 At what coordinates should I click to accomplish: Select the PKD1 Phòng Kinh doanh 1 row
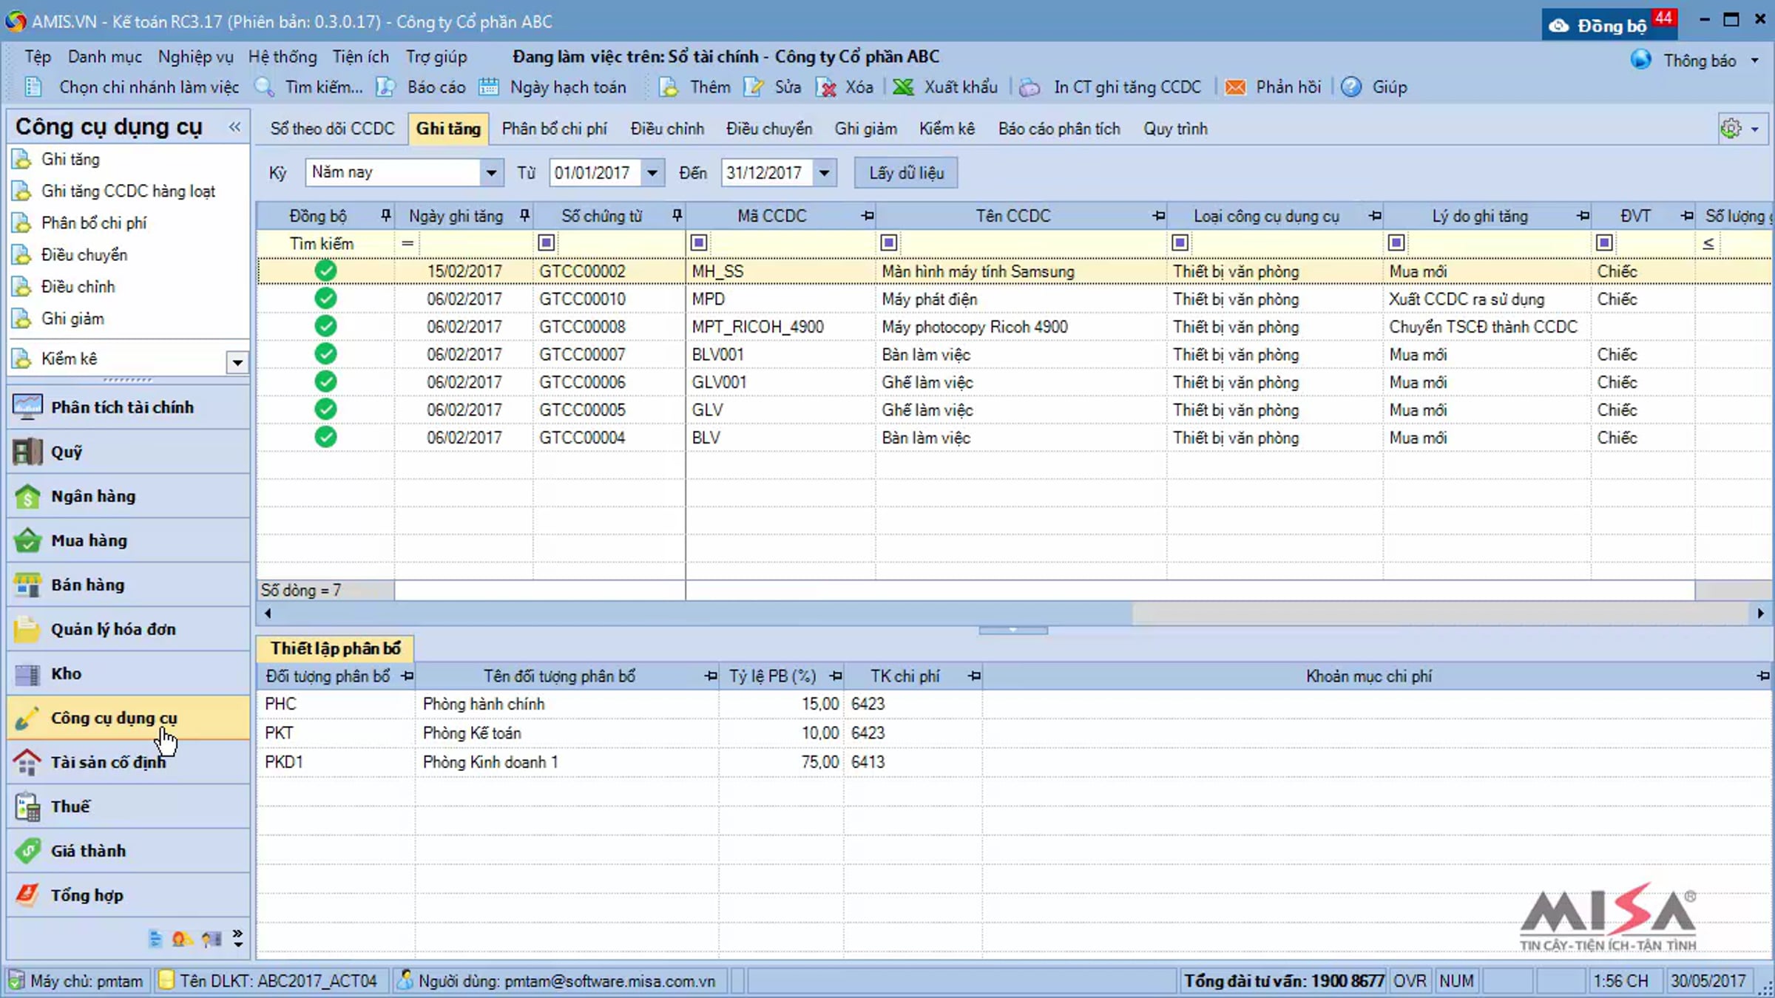pyautogui.click(x=1013, y=762)
